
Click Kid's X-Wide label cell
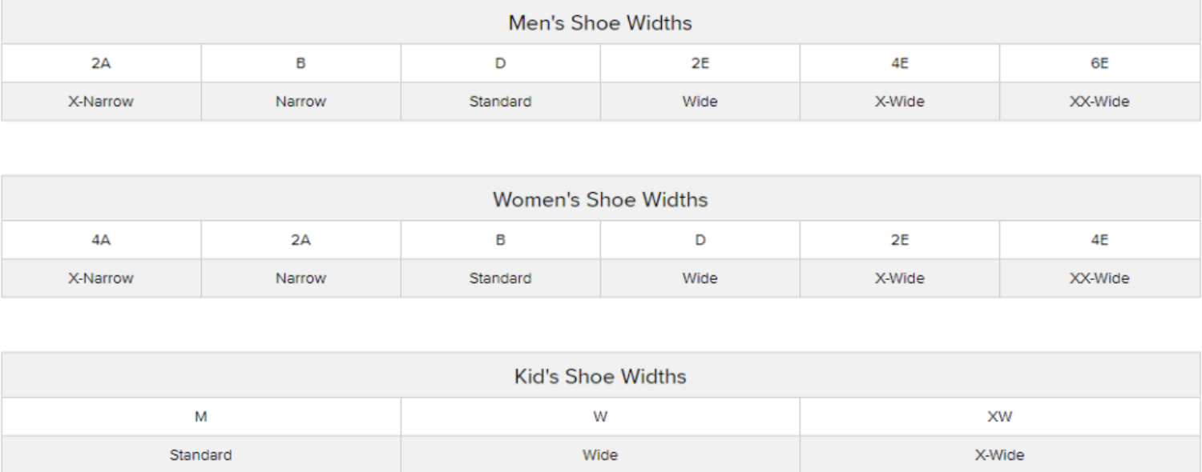999,455
